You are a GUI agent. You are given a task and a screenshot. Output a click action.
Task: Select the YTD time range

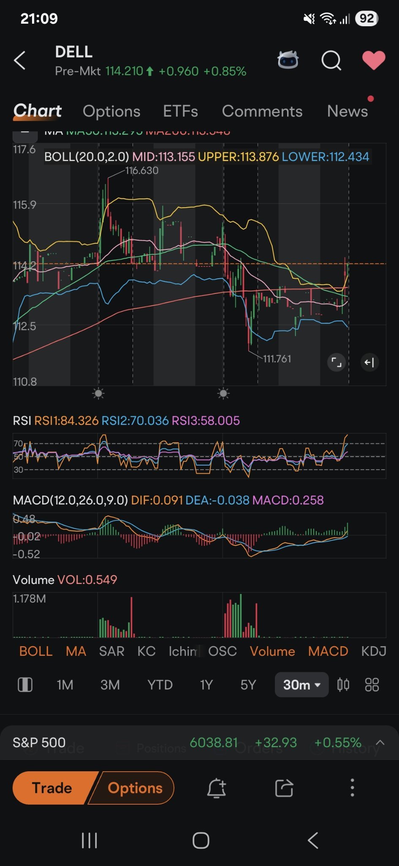coord(160,685)
